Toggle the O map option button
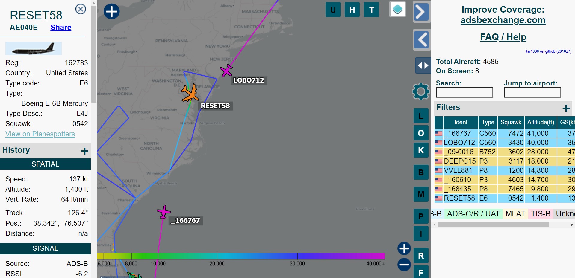Screen dimensions: 575x278 tap(421, 133)
